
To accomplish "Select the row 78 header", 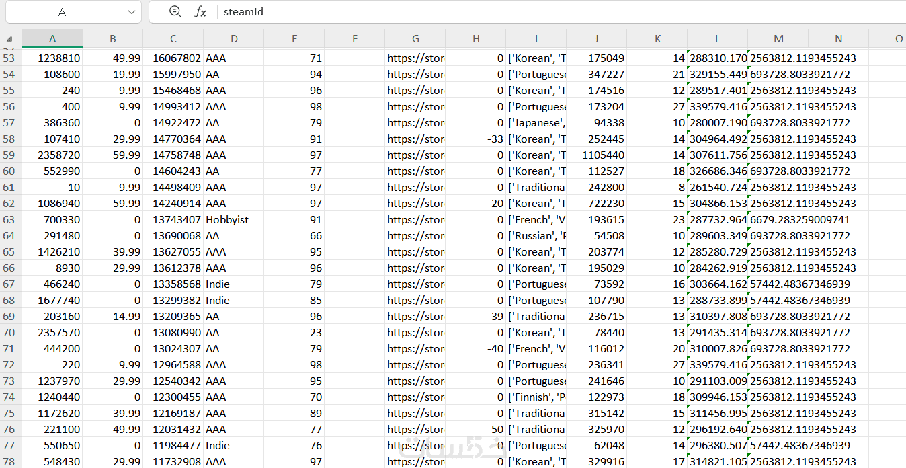I will point(10,461).
